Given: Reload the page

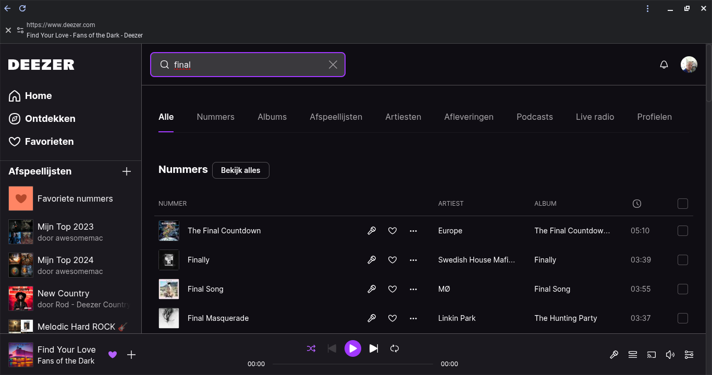Looking at the screenshot, I should [22, 8].
